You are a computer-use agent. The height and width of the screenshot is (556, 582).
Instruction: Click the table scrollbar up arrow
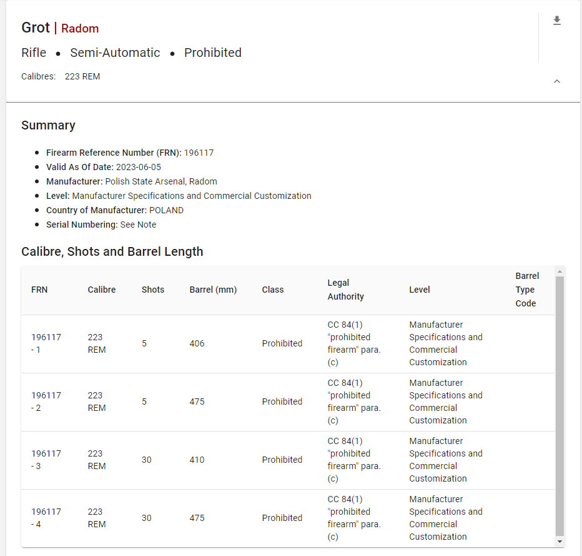(560, 271)
